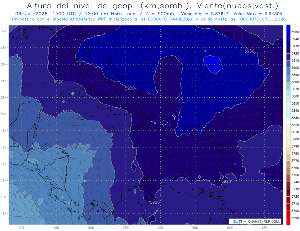
Task: Click the '5720' colorbar scale label
Action: pos(295,196)
